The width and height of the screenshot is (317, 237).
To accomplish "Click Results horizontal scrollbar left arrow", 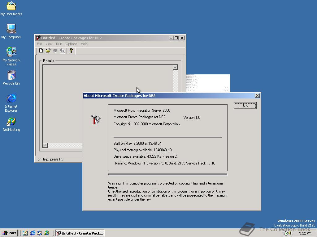I will click(x=45, y=145).
